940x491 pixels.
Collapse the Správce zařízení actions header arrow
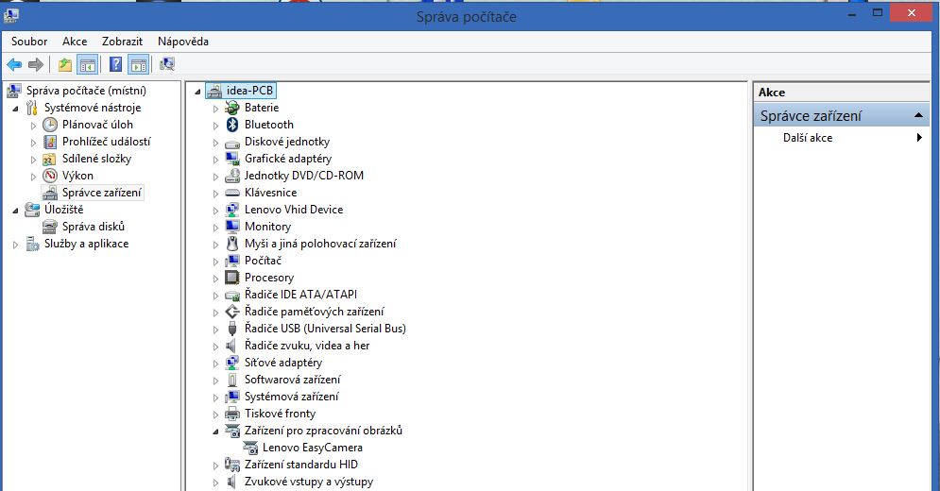click(918, 115)
